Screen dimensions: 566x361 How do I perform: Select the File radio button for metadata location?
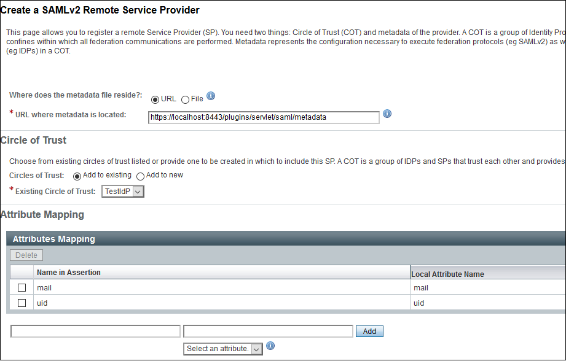click(184, 99)
